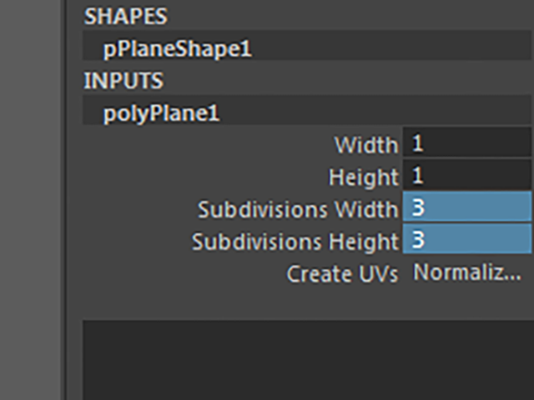Click the Height value field
Screen dimensions: 534x400
(466, 176)
